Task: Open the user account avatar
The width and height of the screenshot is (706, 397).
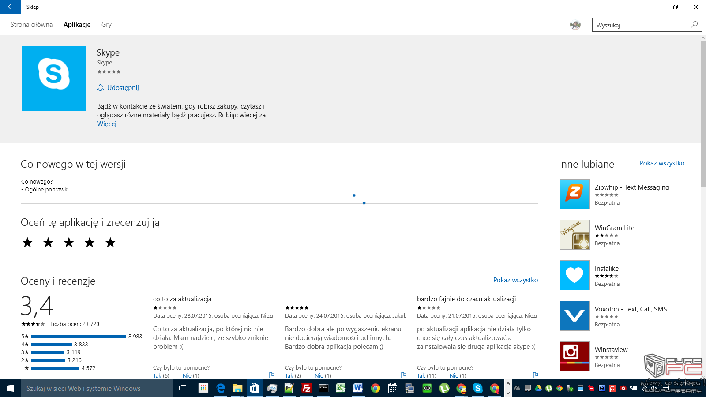Action: click(575, 25)
